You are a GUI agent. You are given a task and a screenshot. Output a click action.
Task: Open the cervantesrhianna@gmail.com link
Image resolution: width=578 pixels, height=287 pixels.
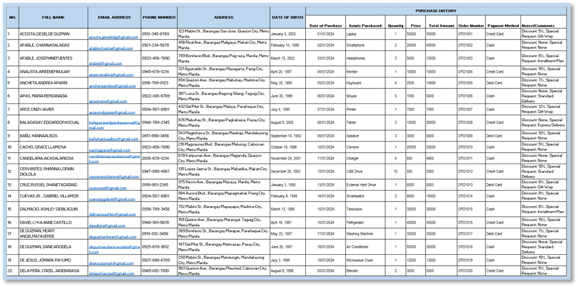click(x=114, y=177)
